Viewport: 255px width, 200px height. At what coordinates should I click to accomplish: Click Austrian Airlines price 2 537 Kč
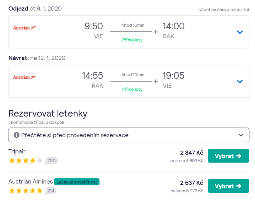point(192,183)
